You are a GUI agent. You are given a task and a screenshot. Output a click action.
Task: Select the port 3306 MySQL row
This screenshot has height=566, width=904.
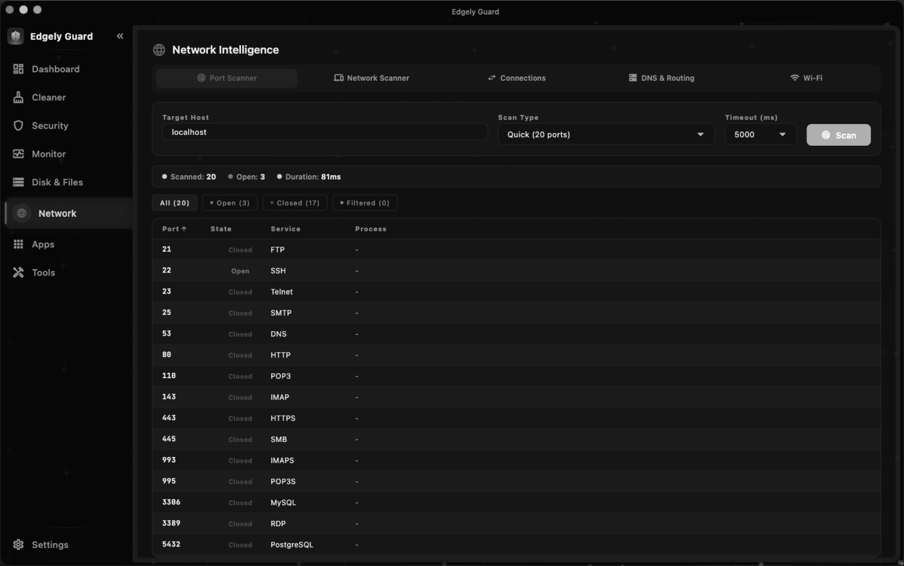pyautogui.click(x=517, y=503)
